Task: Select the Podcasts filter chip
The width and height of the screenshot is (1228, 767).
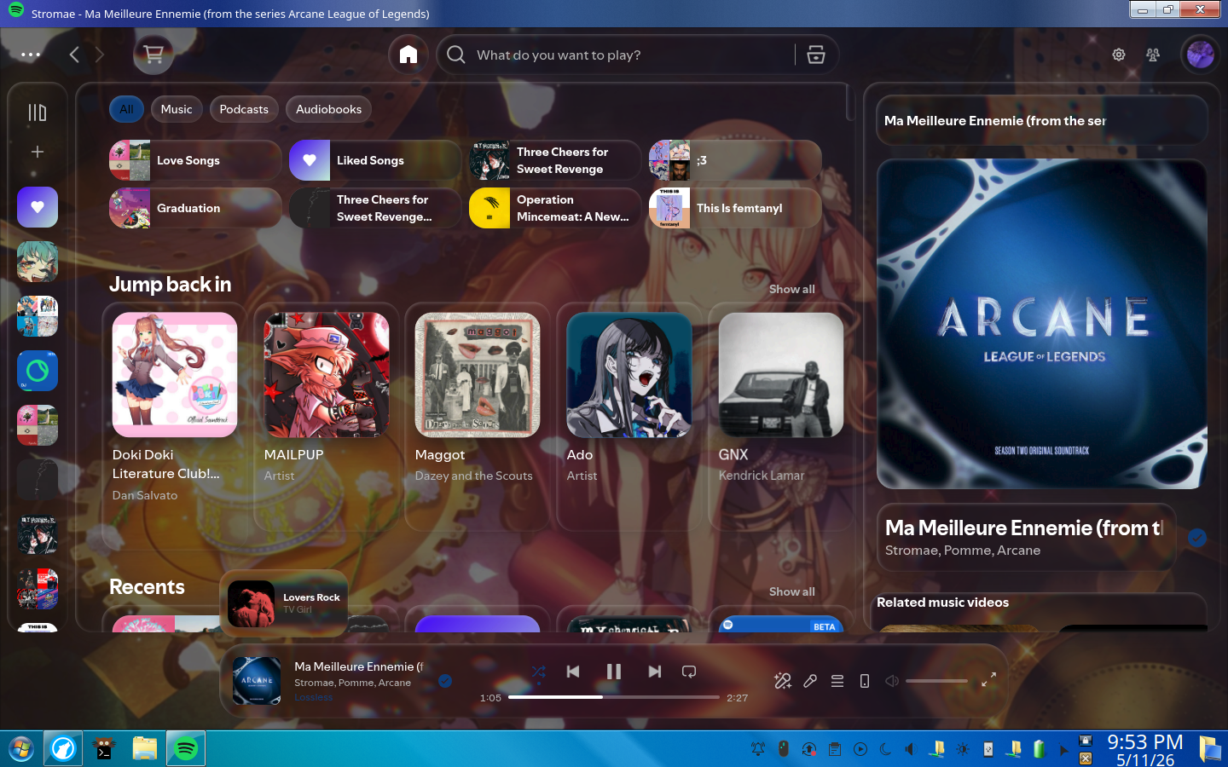Action: (244, 109)
